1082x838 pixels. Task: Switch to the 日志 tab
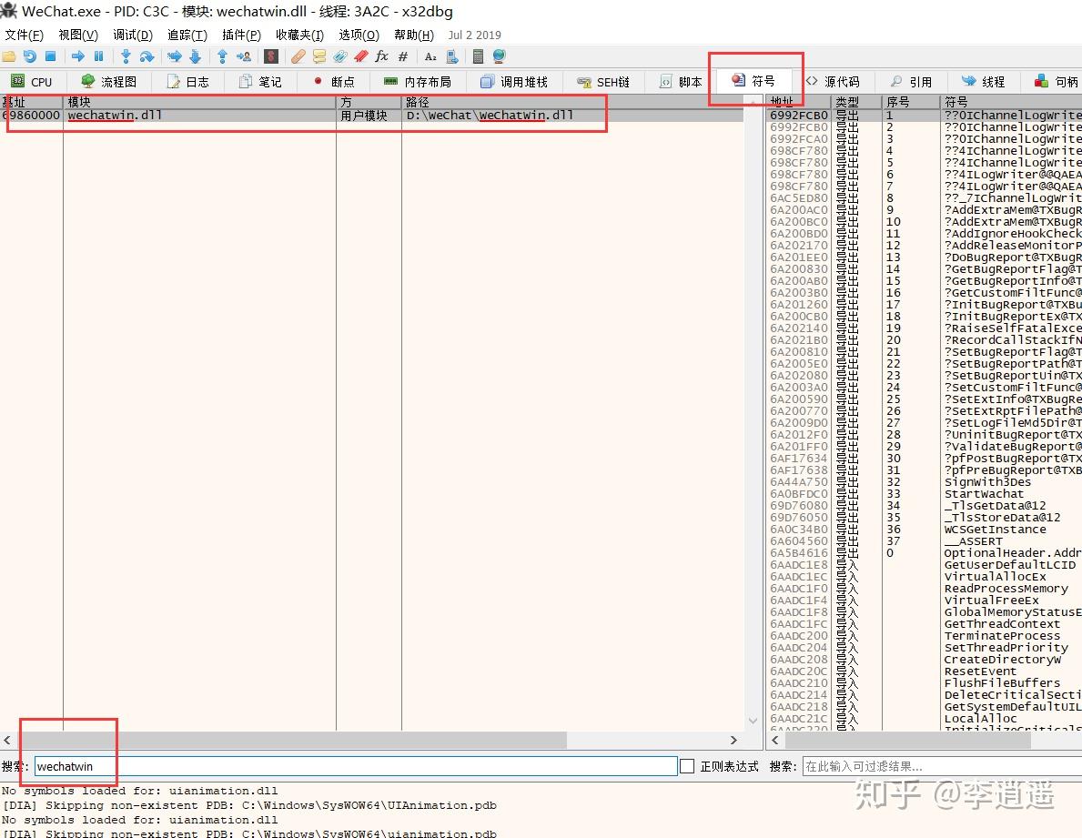point(187,81)
